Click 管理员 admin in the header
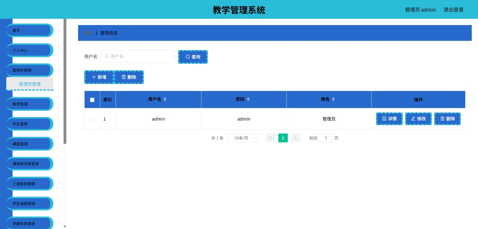Viewport: 478px width, 229px height. tap(420, 10)
